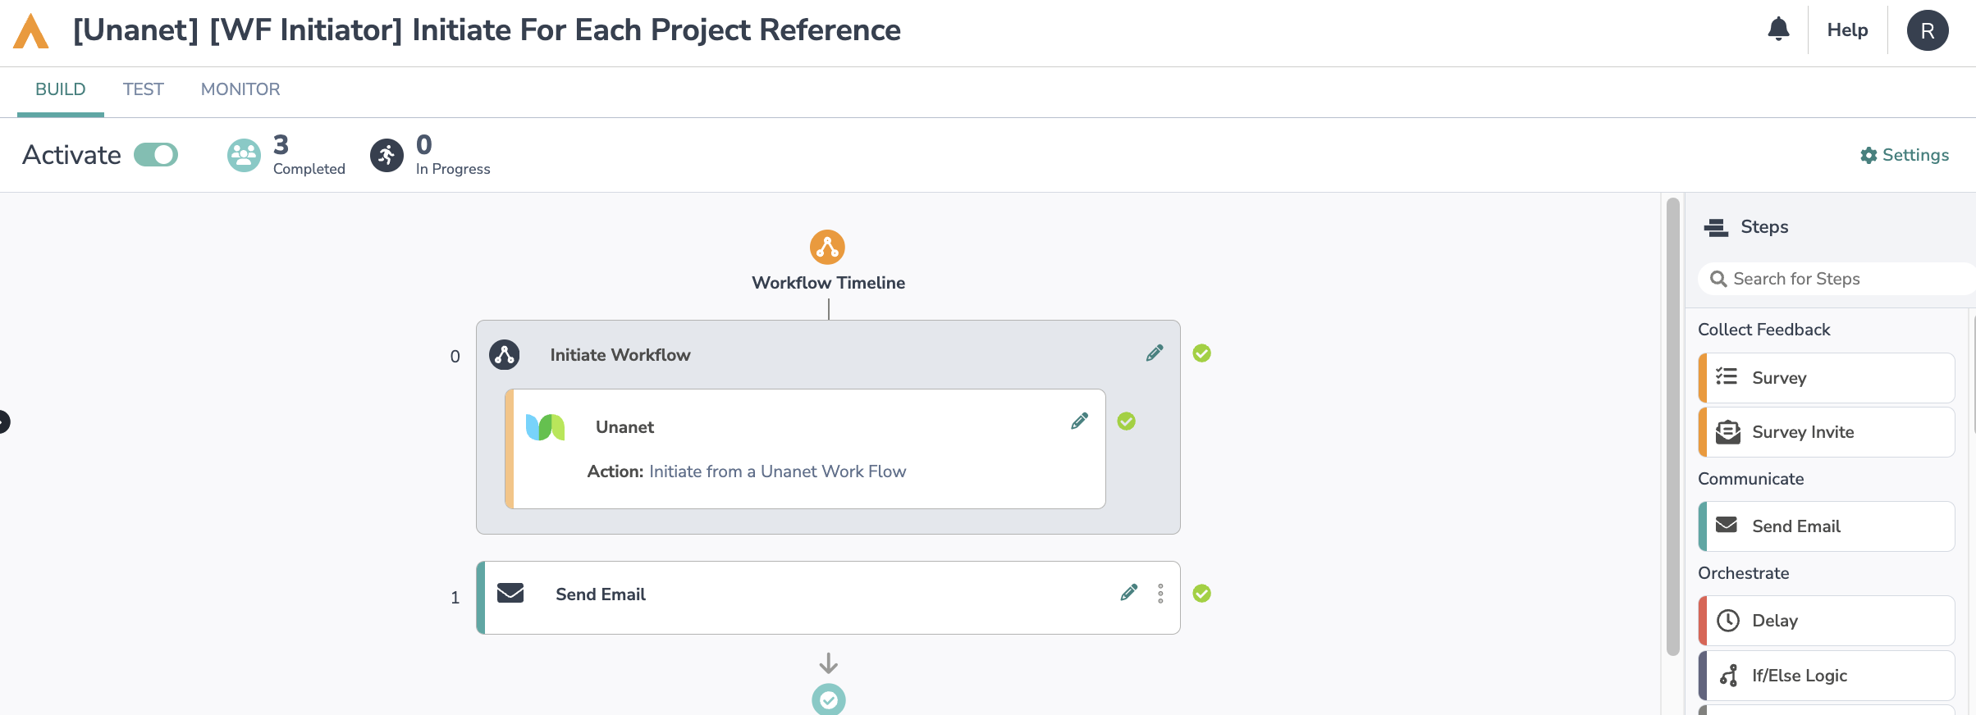Switch to the TEST tab
The height and width of the screenshot is (715, 1976).
(x=144, y=89)
